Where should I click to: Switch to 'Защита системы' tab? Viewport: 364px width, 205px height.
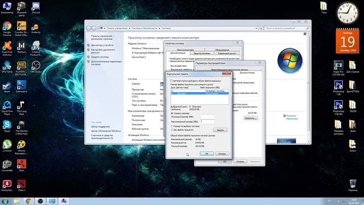pyautogui.click(x=202, y=53)
